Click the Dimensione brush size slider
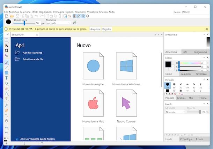The image size is (213, 149). point(24,23)
